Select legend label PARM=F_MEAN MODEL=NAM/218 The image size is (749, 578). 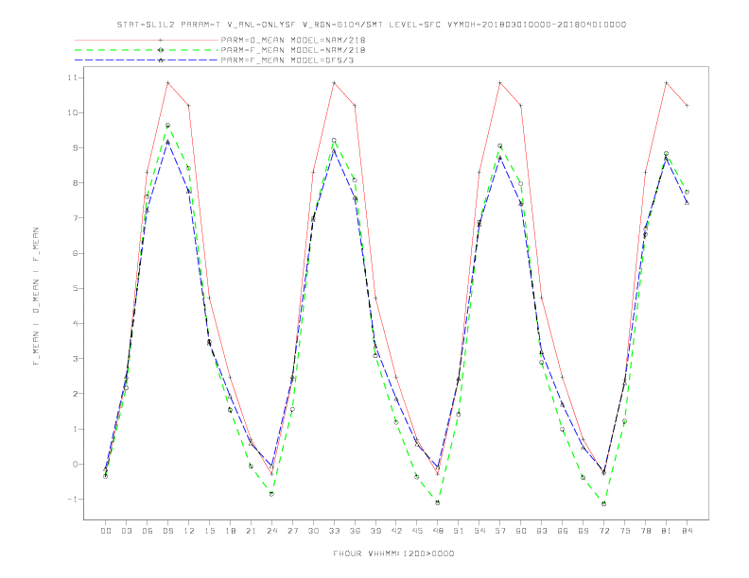click(293, 50)
